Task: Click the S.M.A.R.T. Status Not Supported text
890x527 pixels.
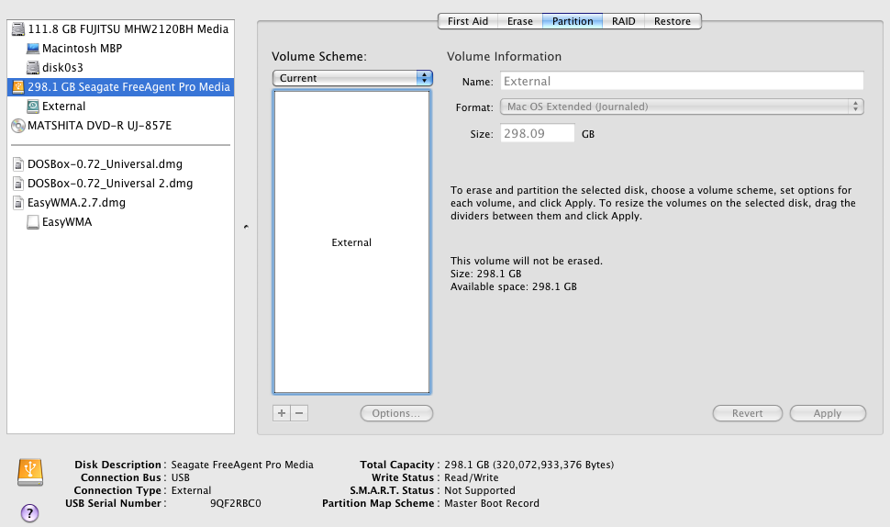Action: click(x=480, y=490)
